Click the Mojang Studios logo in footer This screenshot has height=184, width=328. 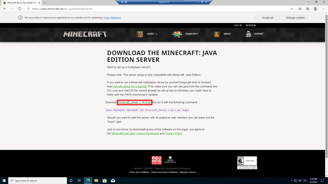[x=156, y=160]
